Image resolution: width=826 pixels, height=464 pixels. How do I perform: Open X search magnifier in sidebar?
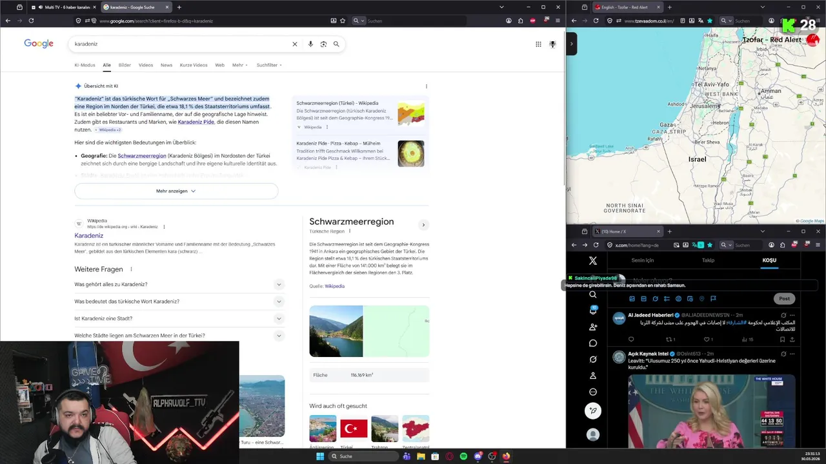coord(592,295)
